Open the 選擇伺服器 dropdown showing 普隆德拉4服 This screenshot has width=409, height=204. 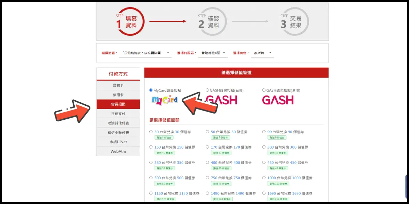click(x=213, y=53)
